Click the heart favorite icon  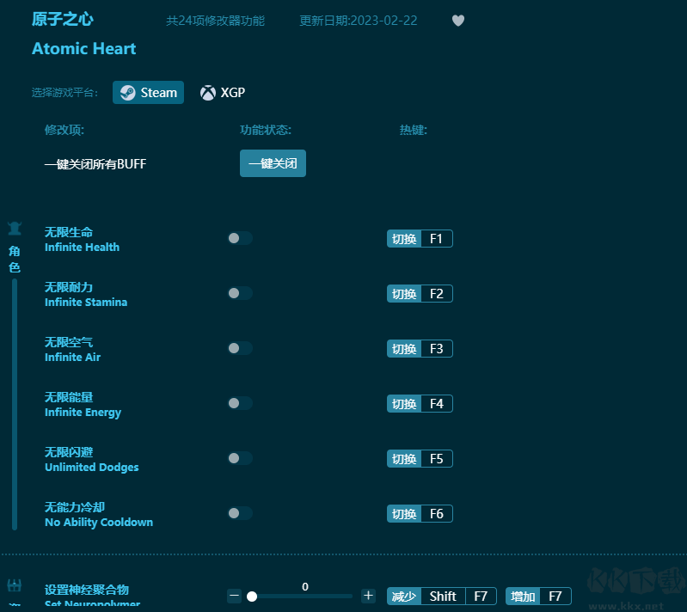point(457,21)
